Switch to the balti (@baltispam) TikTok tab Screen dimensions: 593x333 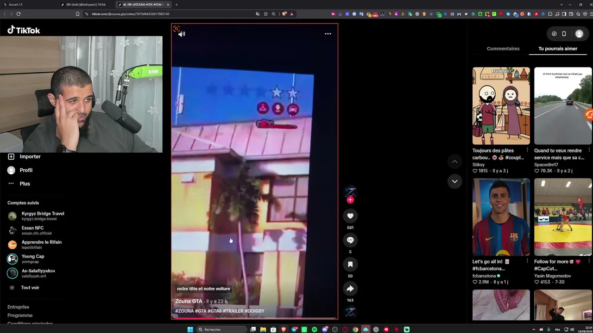(86, 5)
